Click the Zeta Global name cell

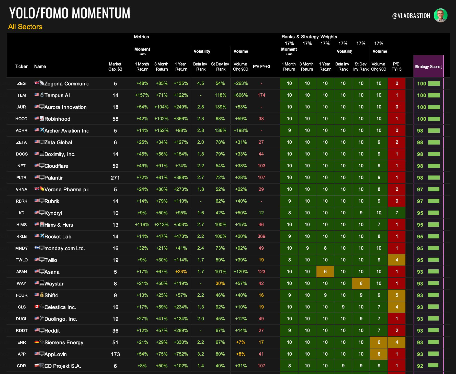[58, 142]
